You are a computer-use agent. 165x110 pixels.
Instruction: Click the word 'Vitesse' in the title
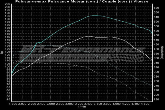click(x=142, y=1)
